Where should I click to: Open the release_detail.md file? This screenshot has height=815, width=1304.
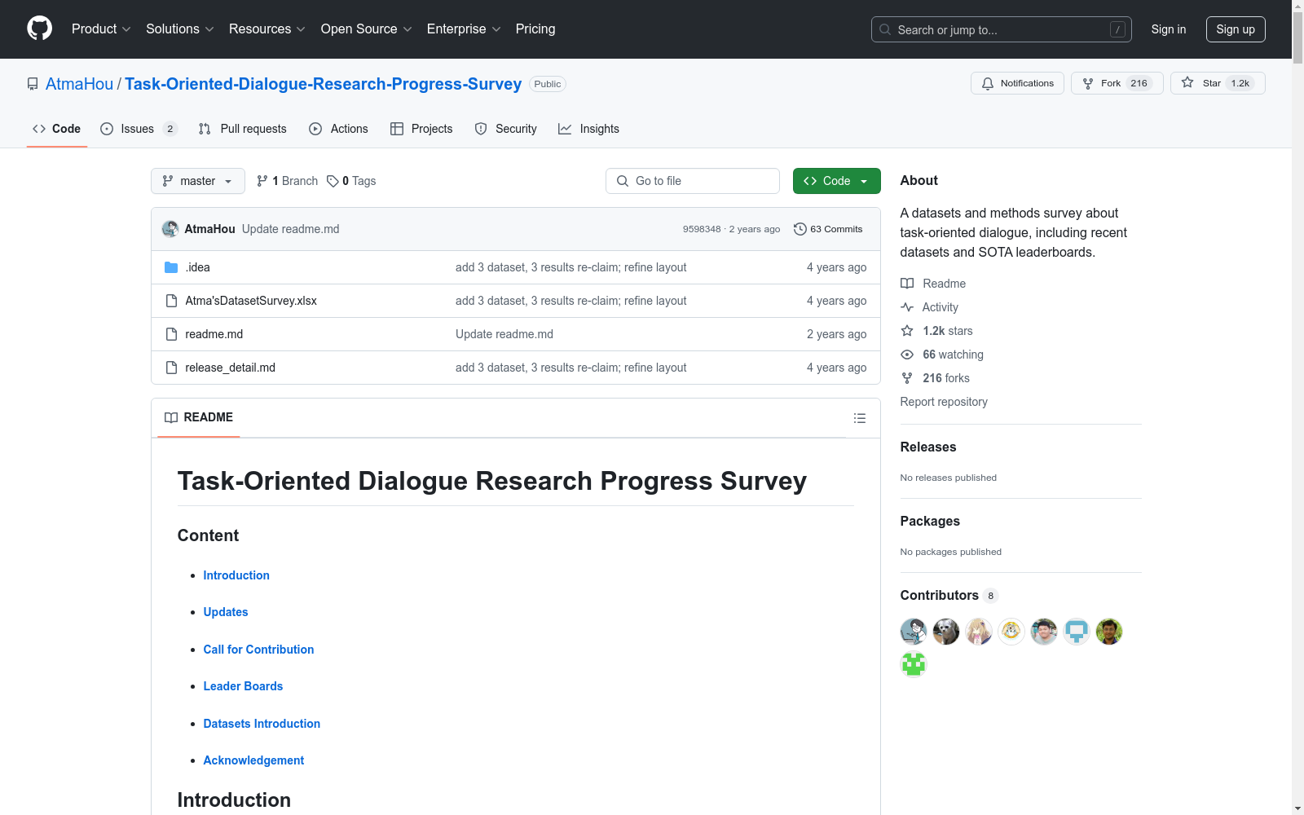tap(230, 368)
